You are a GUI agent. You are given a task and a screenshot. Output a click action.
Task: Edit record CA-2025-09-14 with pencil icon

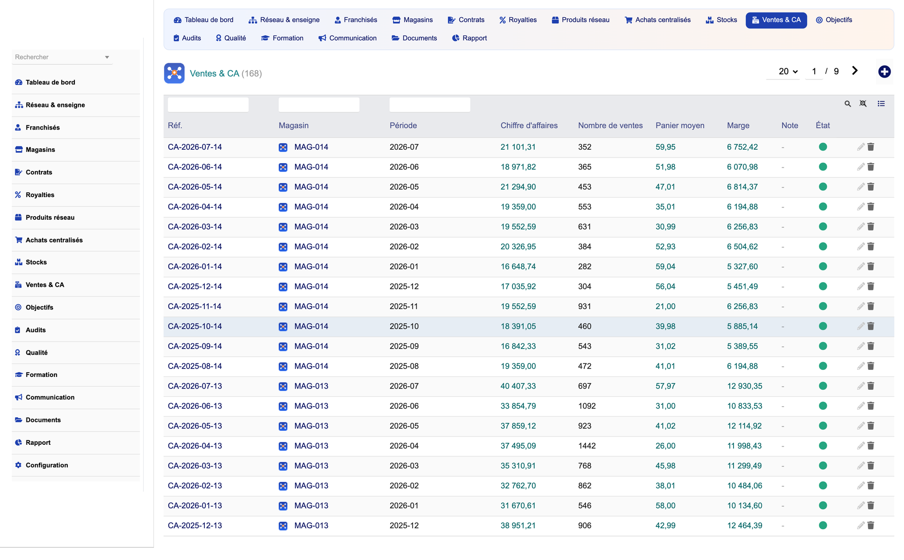tap(860, 346)
